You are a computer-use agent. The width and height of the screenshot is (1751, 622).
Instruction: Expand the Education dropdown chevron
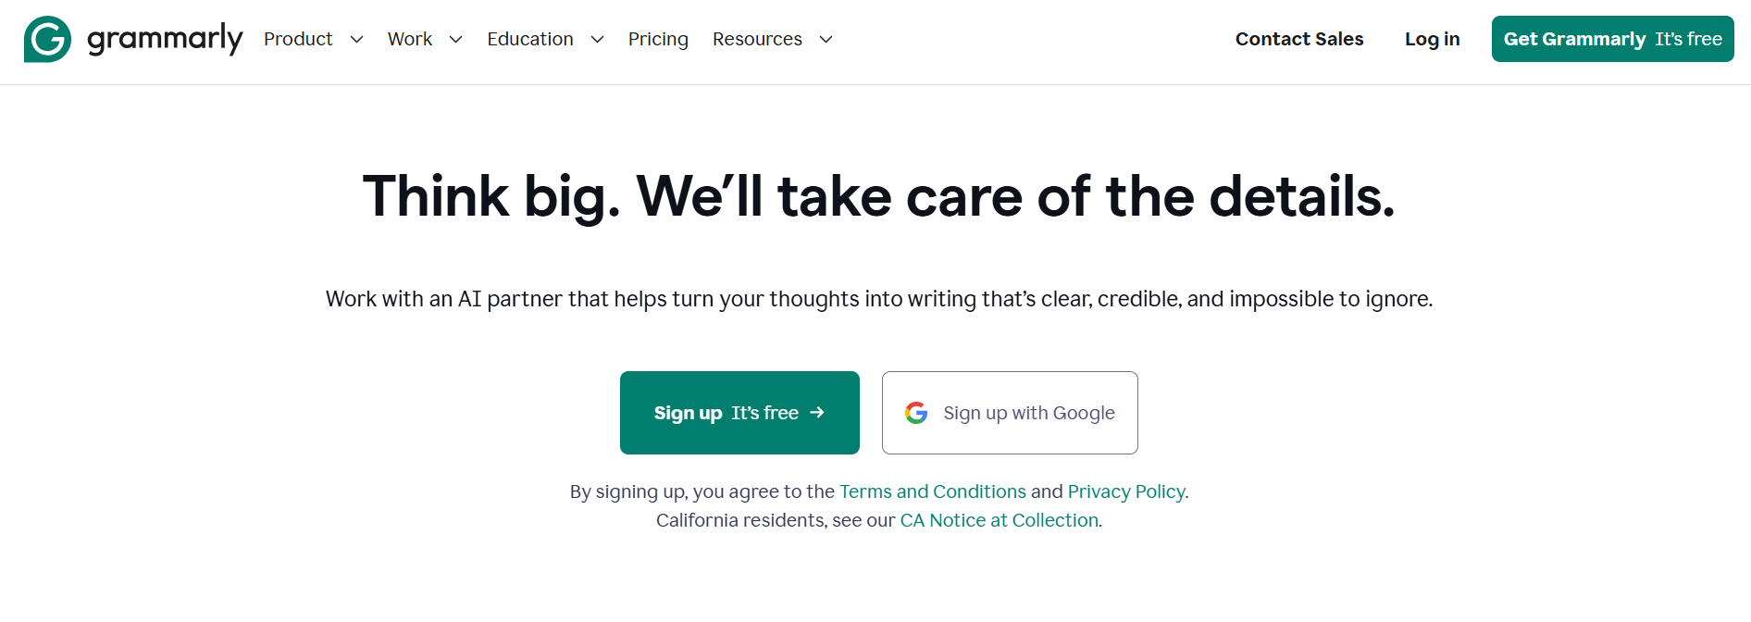(x=597, y=39)
